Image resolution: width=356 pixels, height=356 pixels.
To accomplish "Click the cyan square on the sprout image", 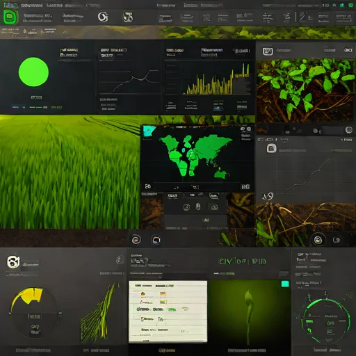I will point(285,284).
